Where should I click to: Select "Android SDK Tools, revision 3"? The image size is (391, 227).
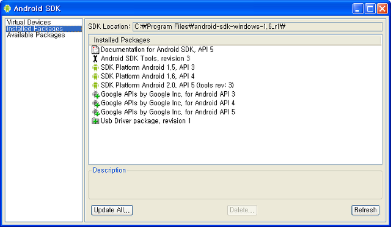pos(145,59)
